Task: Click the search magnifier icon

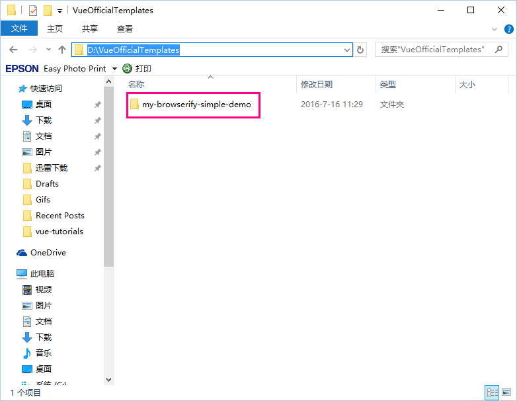Action: (x=499, y=50)
